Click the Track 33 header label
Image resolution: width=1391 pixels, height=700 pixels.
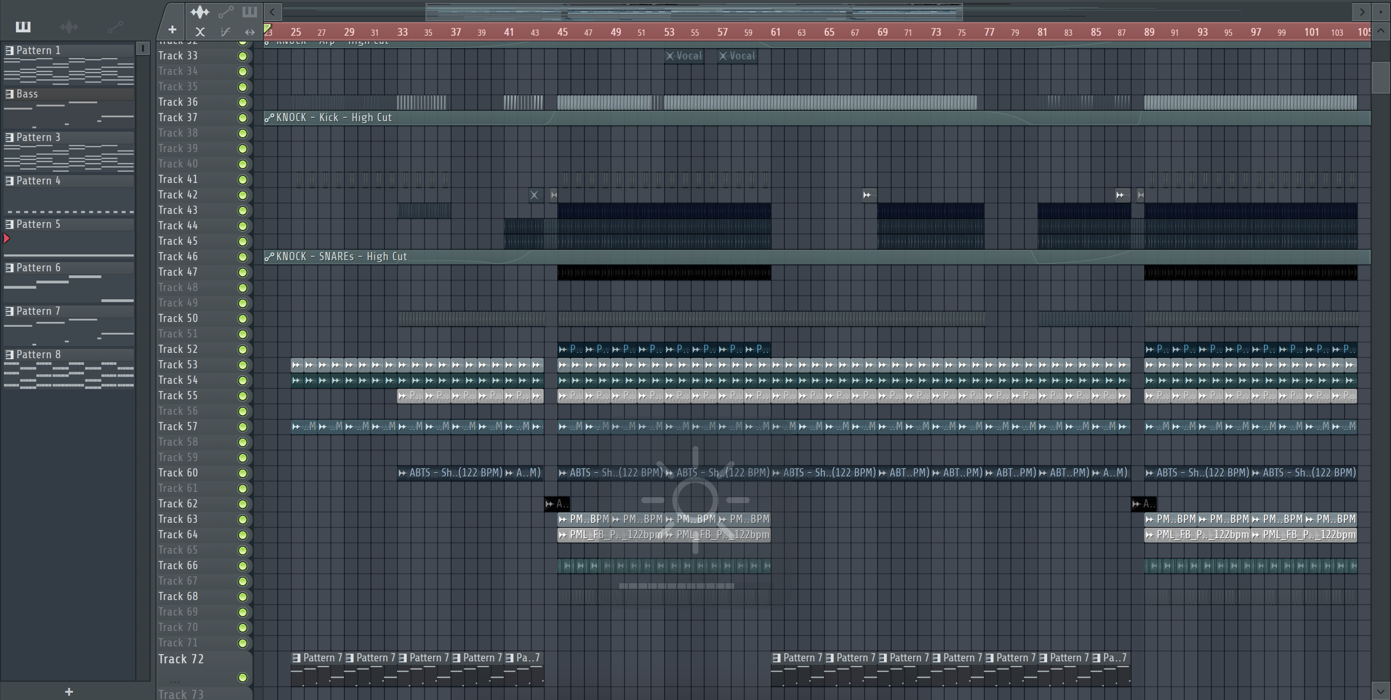click(178, 56)
